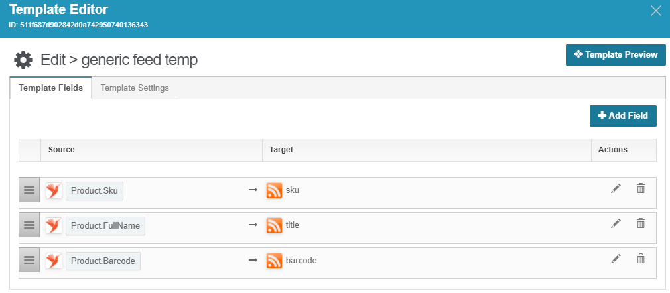Open the Template Preview
This screenshot has height=293, width=670.
click(616, 55)
